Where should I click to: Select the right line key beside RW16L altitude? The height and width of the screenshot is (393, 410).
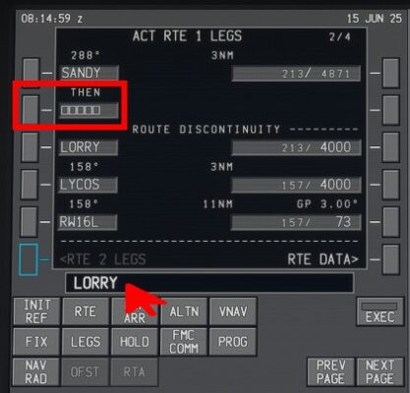click(x=391, y=222)
